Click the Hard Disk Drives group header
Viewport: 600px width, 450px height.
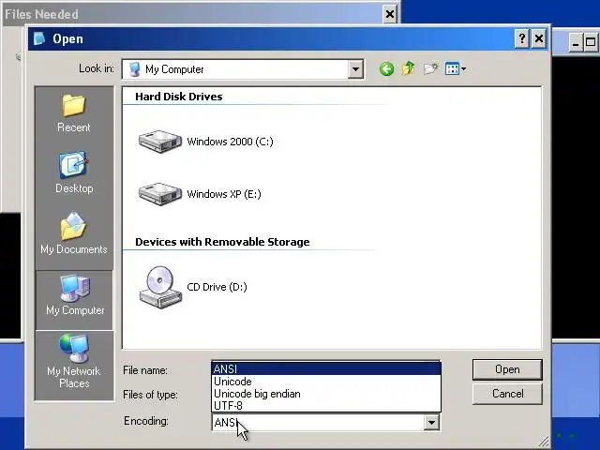coord(179,97)
